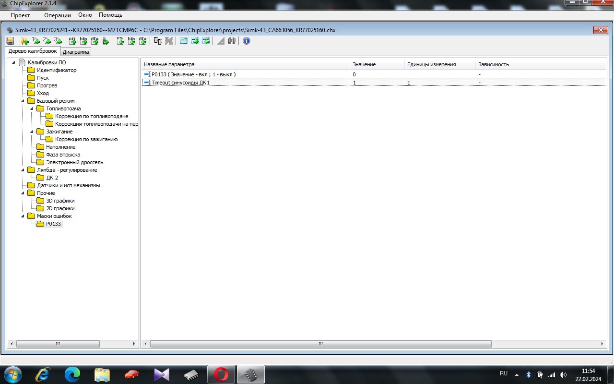The height and width of the screenshot is (384, 614).
Task: Collapse the Лямбда - регулирование node
Action: (x=23, y=170)
